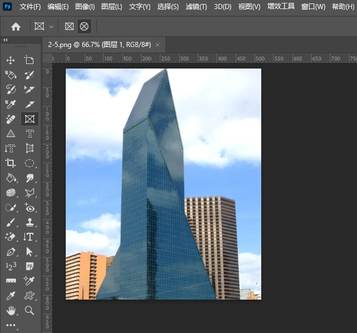
Task: Enable the elliptical frame option
Action: (84, 27)
